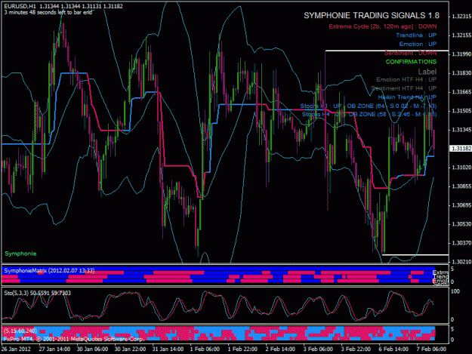This screenshot has height=354, width=472.
Task: Click the '2 Feb 14:00' time label
Action: click(x=280, y=349)
